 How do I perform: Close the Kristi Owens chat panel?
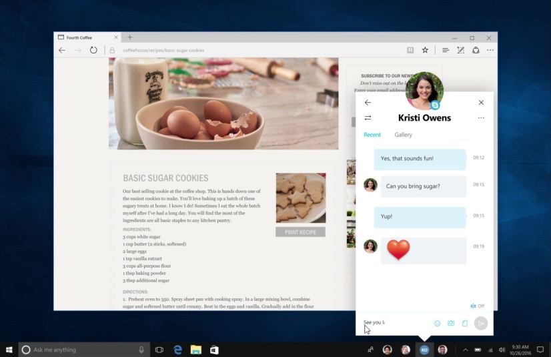coord(481,102)
